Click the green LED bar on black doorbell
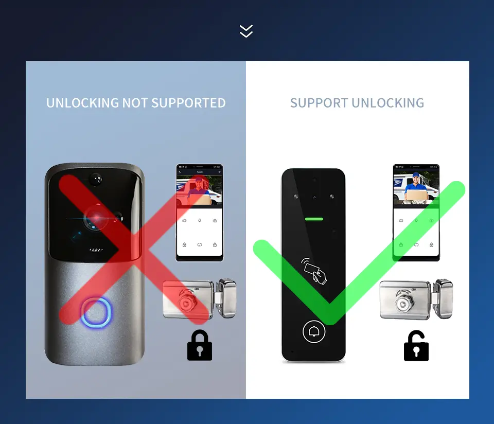Viewport: 494px width, 424px height. (x=314, y=219)
